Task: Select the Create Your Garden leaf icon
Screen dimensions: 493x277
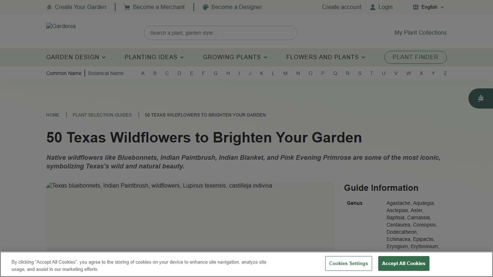Action: pyautogui.click(x=49, y=7)
